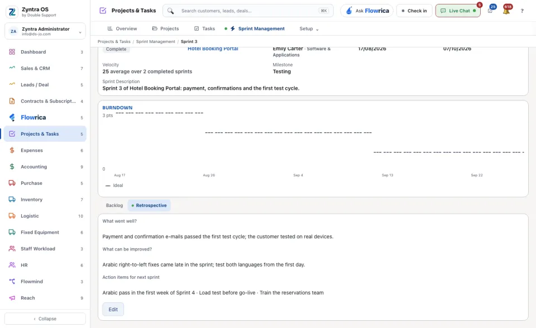536x328 pixels.
Task: Switch to the Overview tab
Action: point(122,28)
